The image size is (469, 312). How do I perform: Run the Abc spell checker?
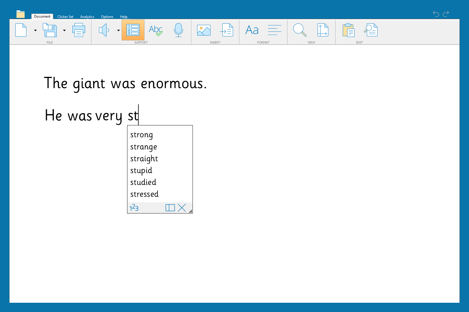155,30
